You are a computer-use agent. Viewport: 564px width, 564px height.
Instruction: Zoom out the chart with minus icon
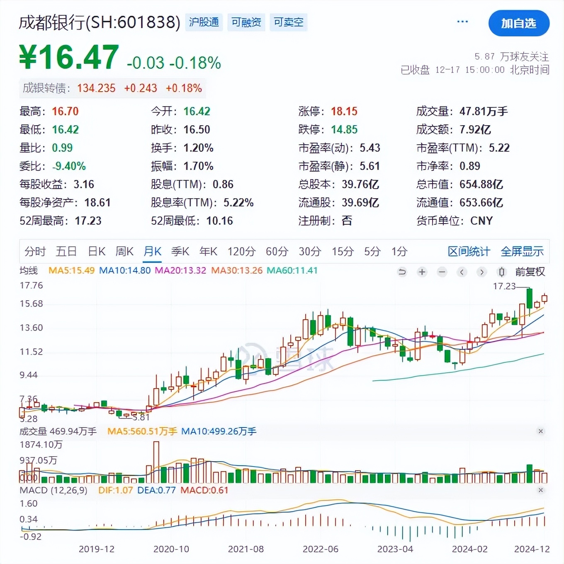[442, 272]
